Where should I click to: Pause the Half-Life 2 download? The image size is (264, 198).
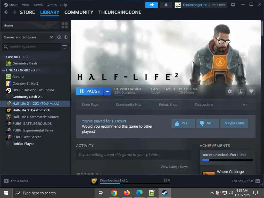[x=89, y=91]
